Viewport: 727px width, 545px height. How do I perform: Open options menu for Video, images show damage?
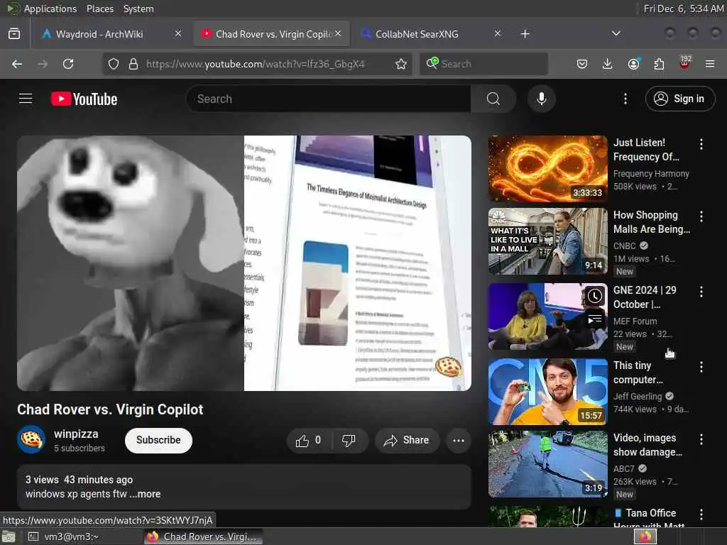(701, 439)
